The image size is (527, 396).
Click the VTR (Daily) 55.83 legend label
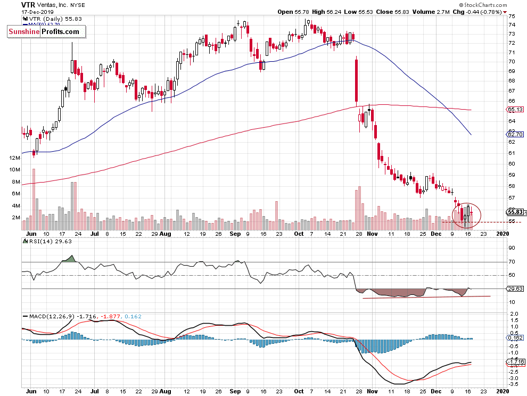coord(55,19)
